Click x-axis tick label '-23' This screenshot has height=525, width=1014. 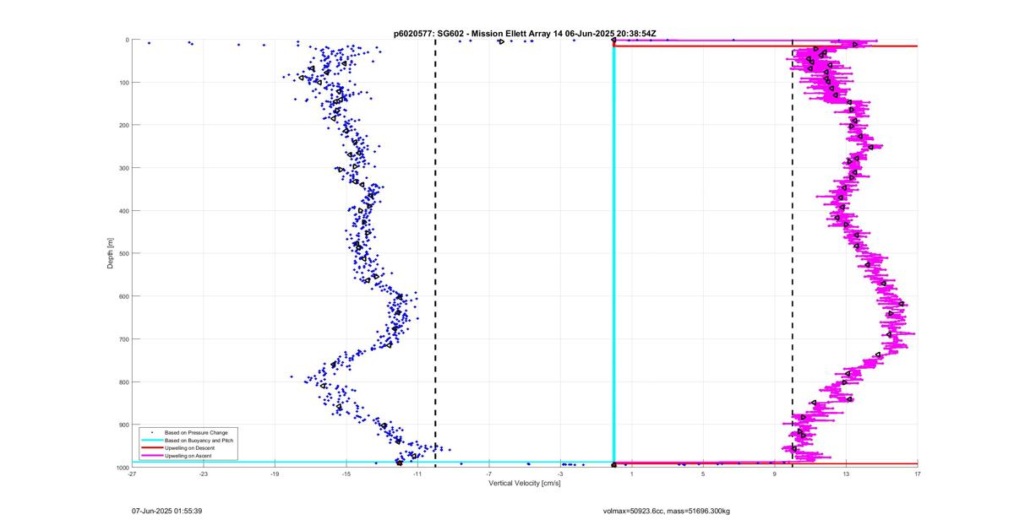(204, 474)
